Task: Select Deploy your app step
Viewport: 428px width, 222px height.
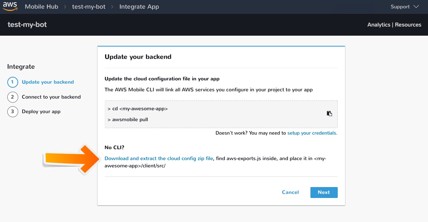Action: coord(41,112)
